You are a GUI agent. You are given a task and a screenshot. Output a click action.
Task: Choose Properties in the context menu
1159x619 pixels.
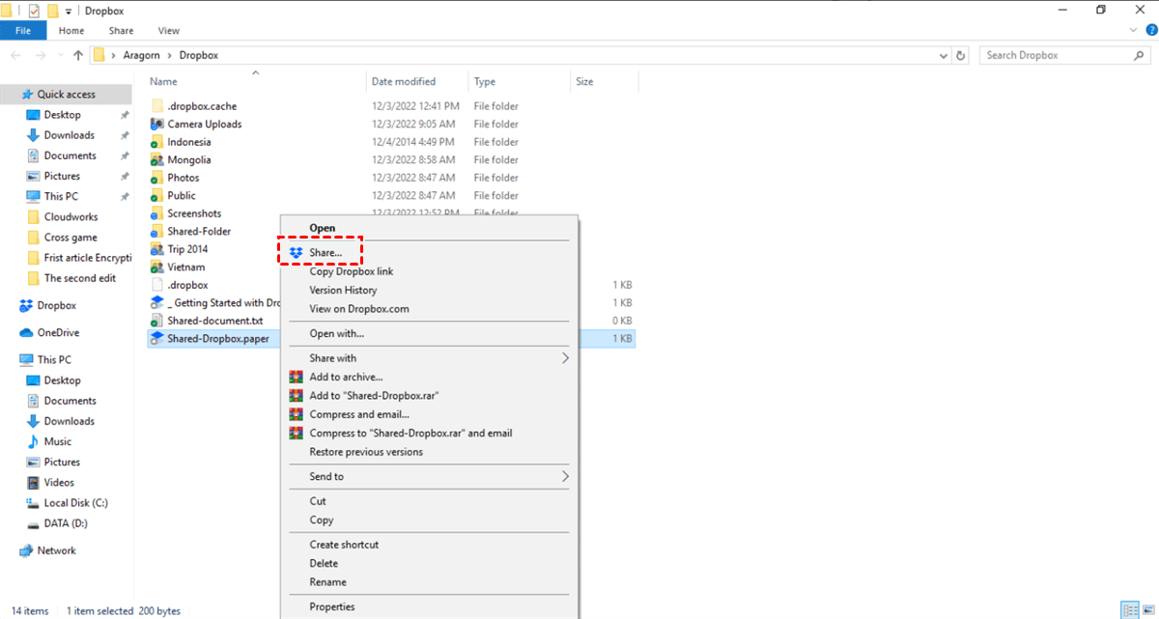332,606
